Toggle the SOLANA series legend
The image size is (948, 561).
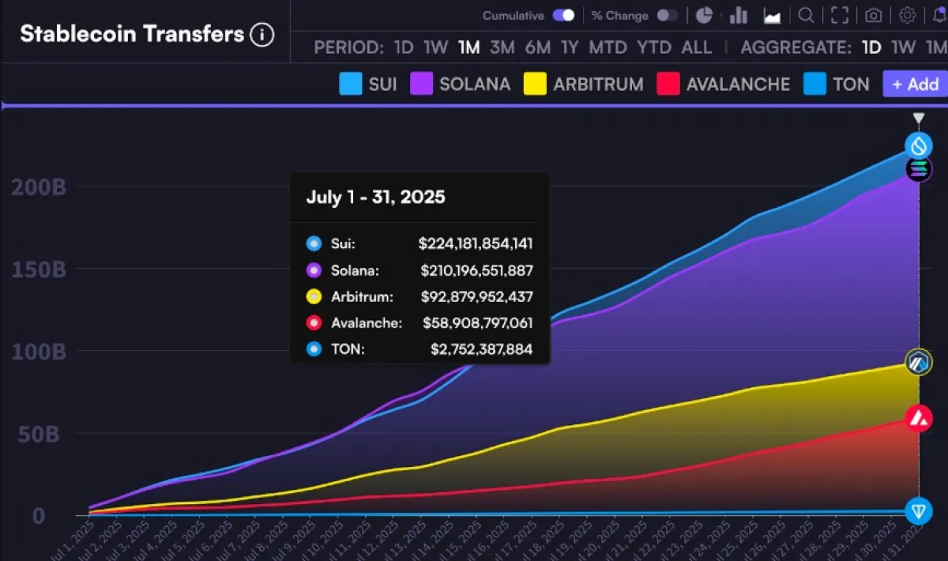tap(460, 84)
